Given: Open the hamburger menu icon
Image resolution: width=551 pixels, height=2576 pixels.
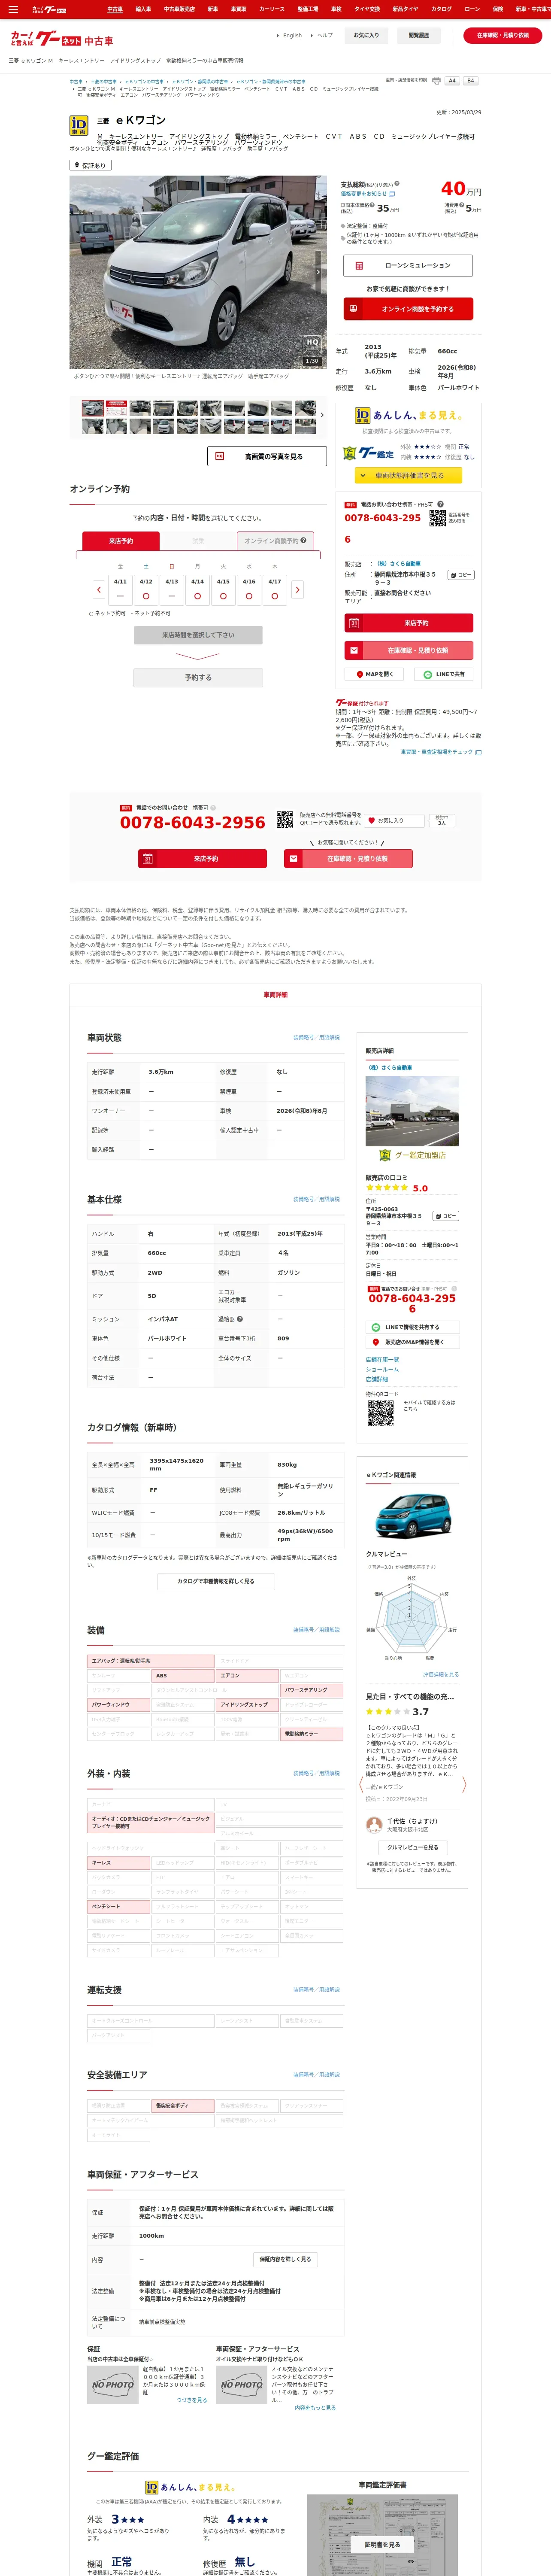Looking at the screenshot, I should [13, 9].
